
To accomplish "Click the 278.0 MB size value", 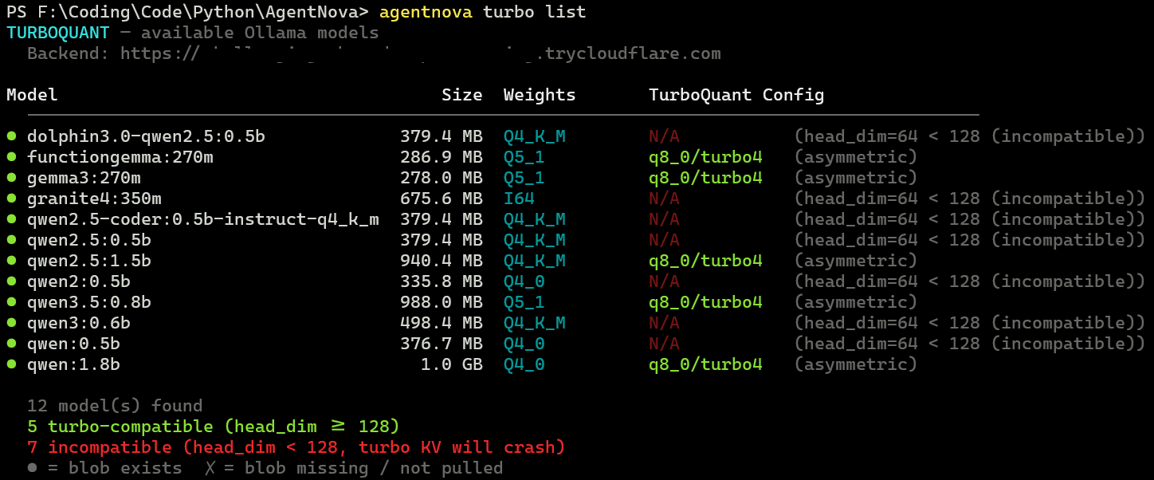I will tap(442, 178).
